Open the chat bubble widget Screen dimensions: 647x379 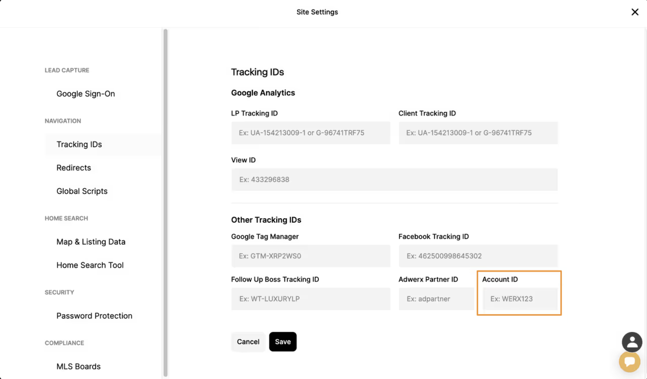(x=629, y=362)
